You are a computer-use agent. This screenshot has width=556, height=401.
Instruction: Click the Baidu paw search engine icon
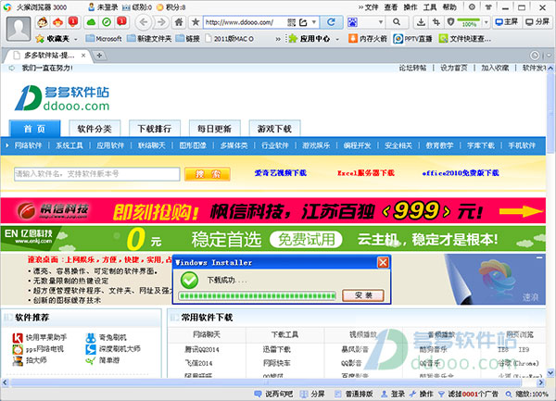[352, 22]
